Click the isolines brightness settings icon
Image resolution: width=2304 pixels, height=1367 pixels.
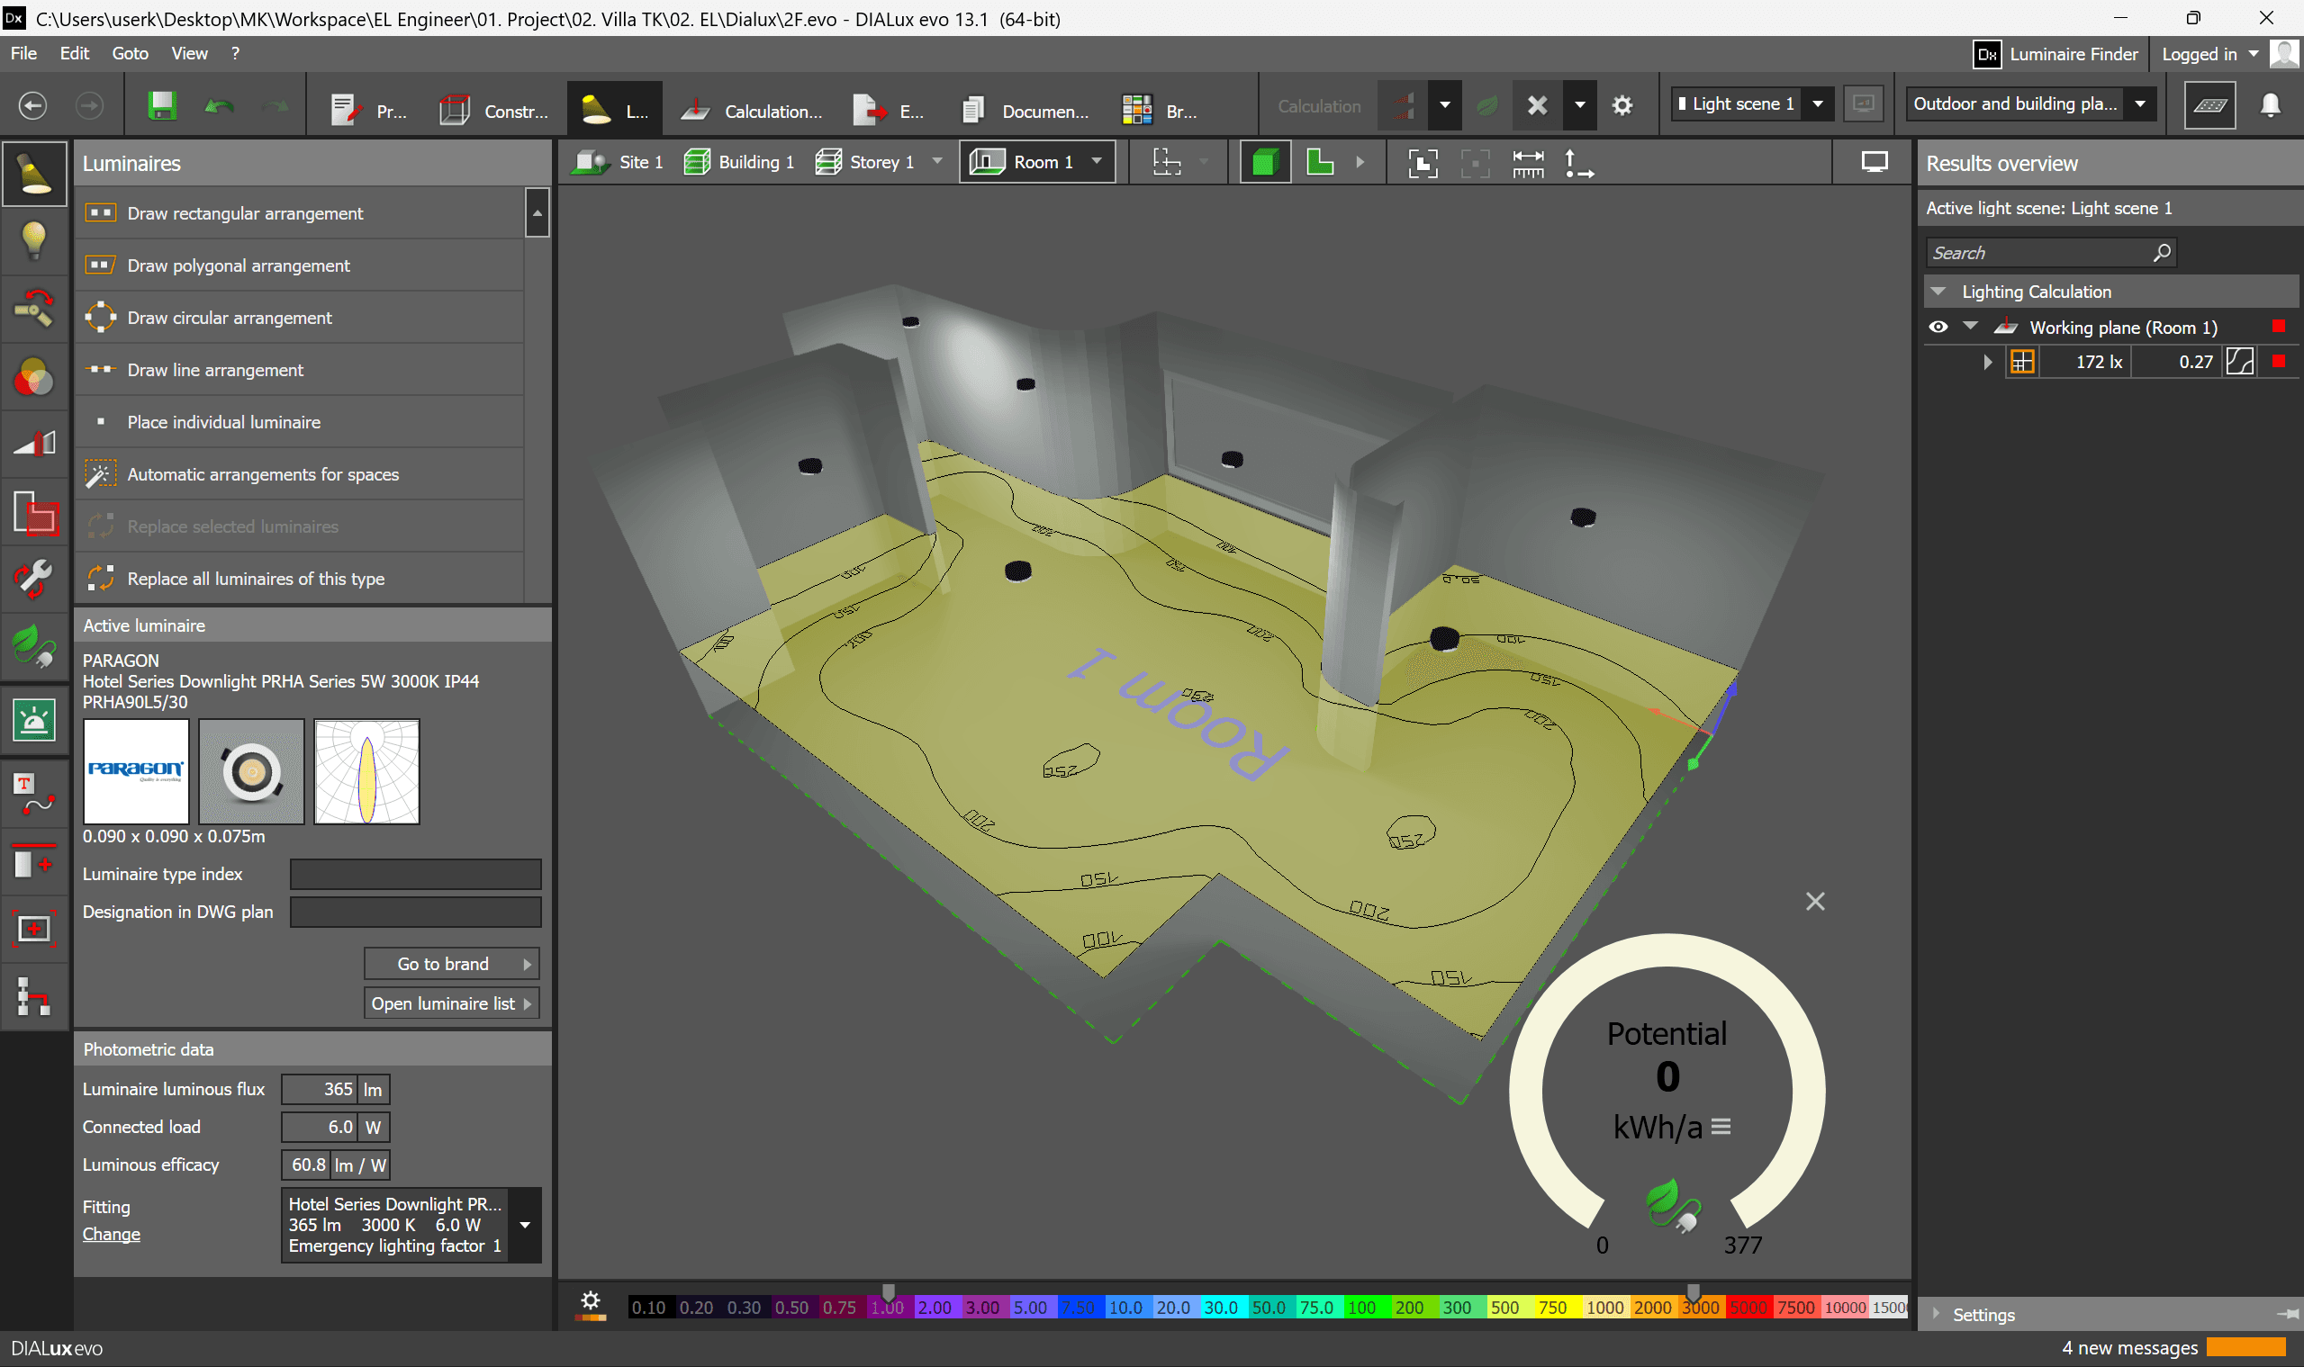(x=591, y=1303)
